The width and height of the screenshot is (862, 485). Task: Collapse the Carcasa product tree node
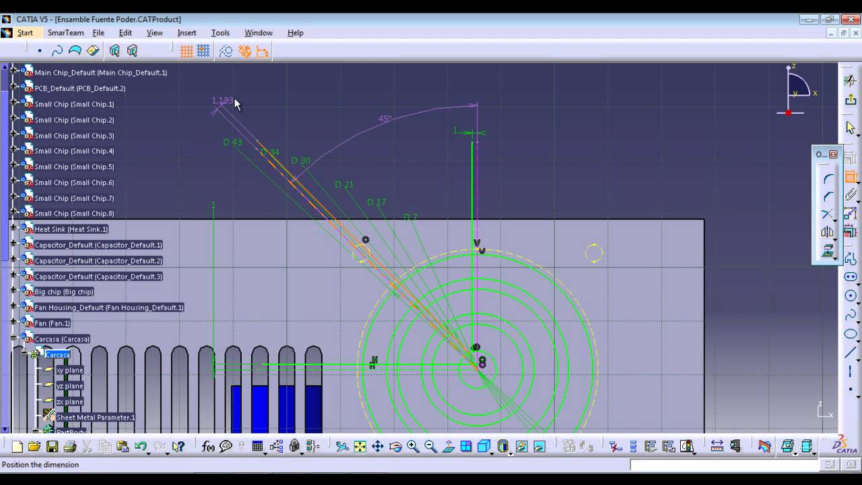(13, 337)
